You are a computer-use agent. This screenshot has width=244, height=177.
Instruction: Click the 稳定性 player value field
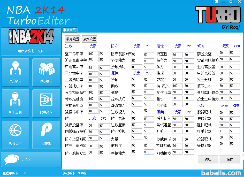177,55
